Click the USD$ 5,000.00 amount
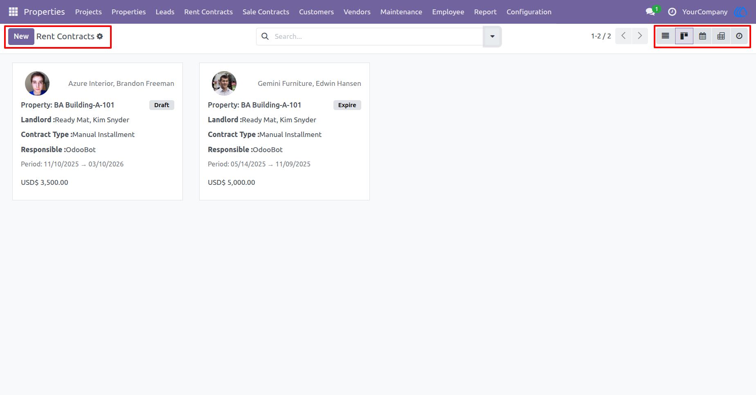Viewport: 756px width, 395px height. click(x=232, y=182)
